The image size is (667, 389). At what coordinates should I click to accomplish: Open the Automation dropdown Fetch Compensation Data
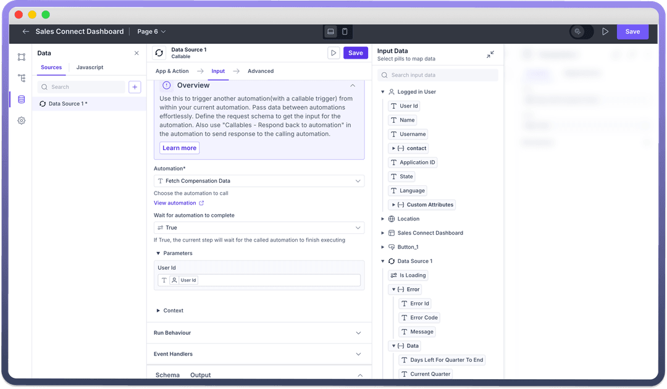click(259, 181)
